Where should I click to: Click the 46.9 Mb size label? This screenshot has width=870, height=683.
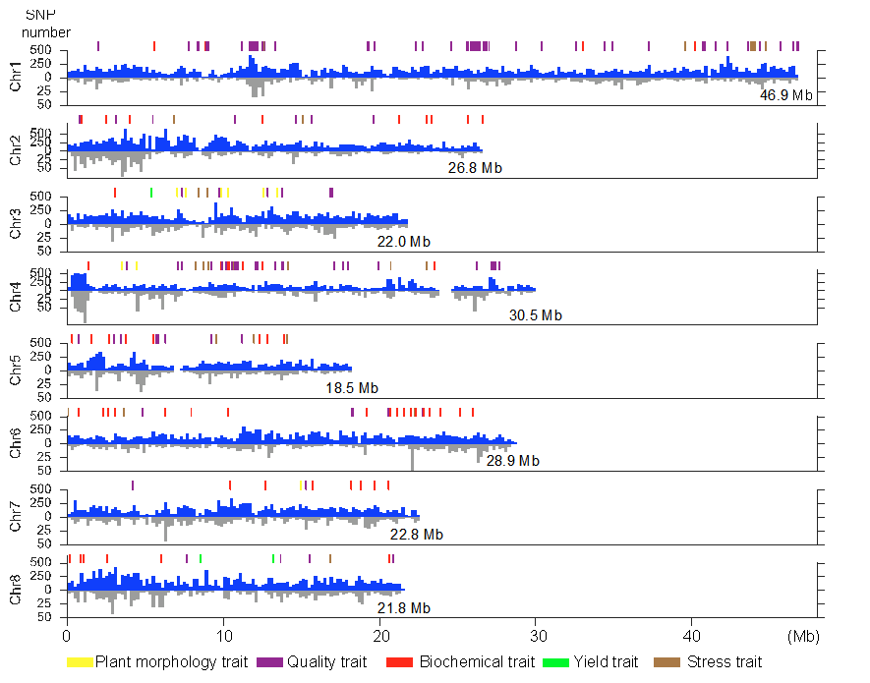tap(781, 95)
